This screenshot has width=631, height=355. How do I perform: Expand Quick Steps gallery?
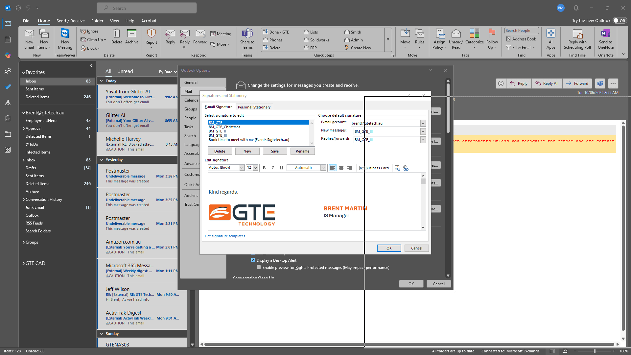tap(388, 39)
